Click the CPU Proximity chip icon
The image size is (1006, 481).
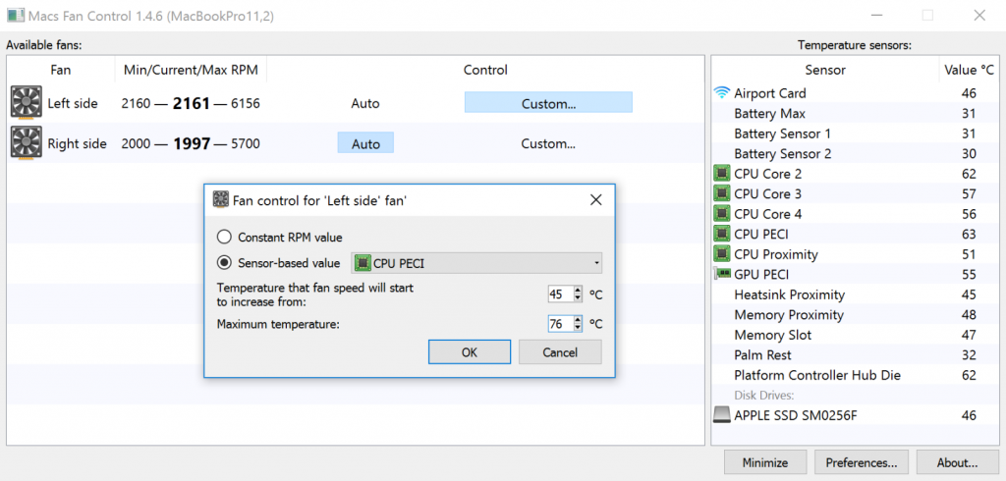point(722,254)
